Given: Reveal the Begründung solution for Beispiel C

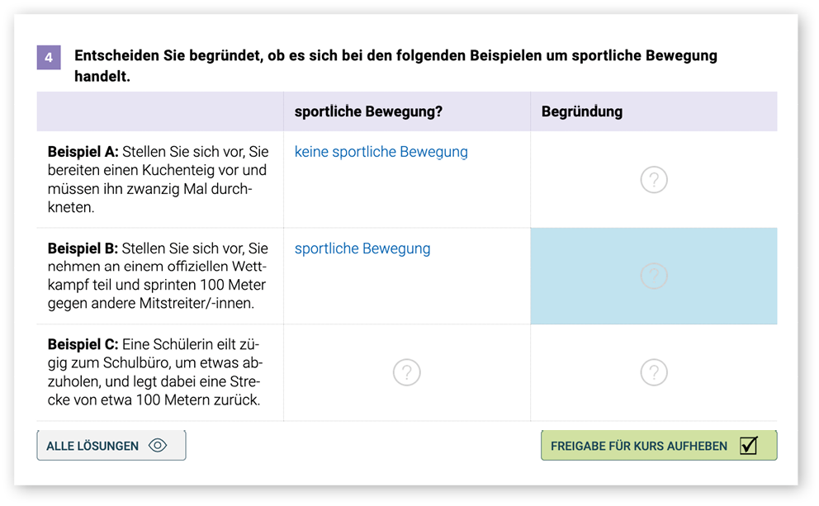Looking at the screenshot, I should click(653, 372).
